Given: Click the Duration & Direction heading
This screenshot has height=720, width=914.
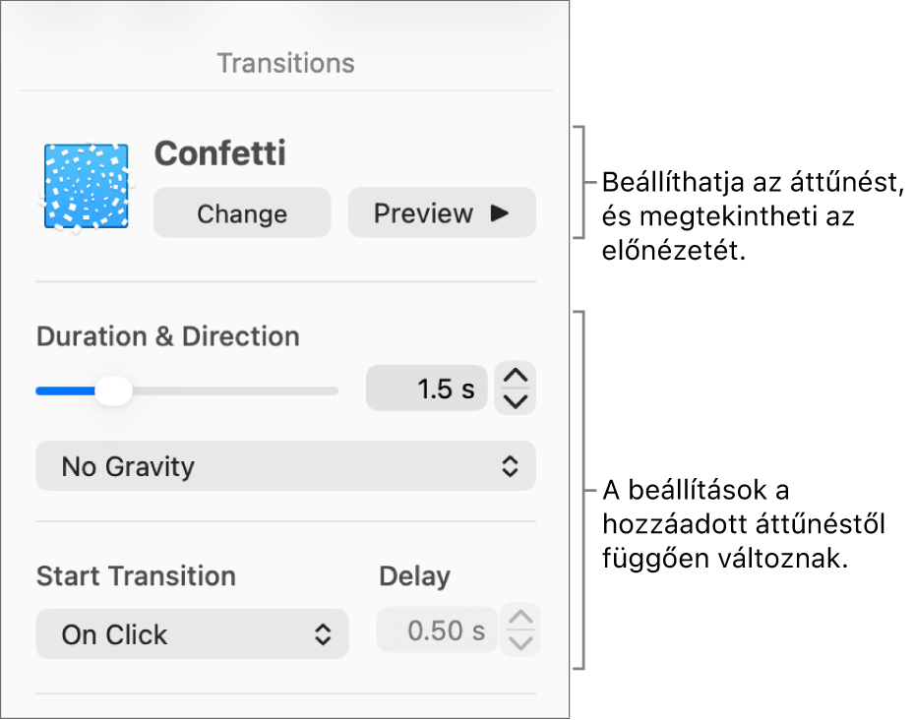Looking at the screenshot, I should click(168, 336).
